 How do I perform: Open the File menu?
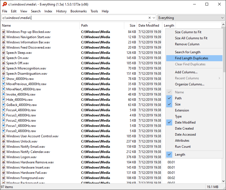pos(5,11)
